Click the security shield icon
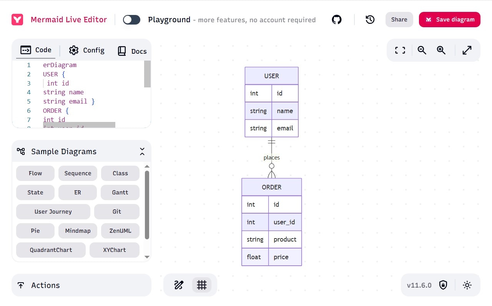 (443, 285)
